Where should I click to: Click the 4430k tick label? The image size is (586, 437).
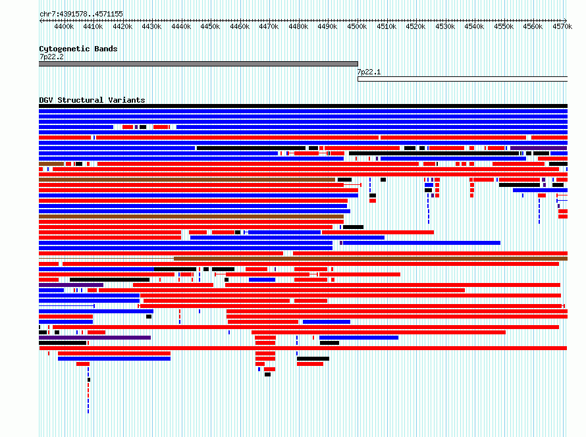[151, 26]
